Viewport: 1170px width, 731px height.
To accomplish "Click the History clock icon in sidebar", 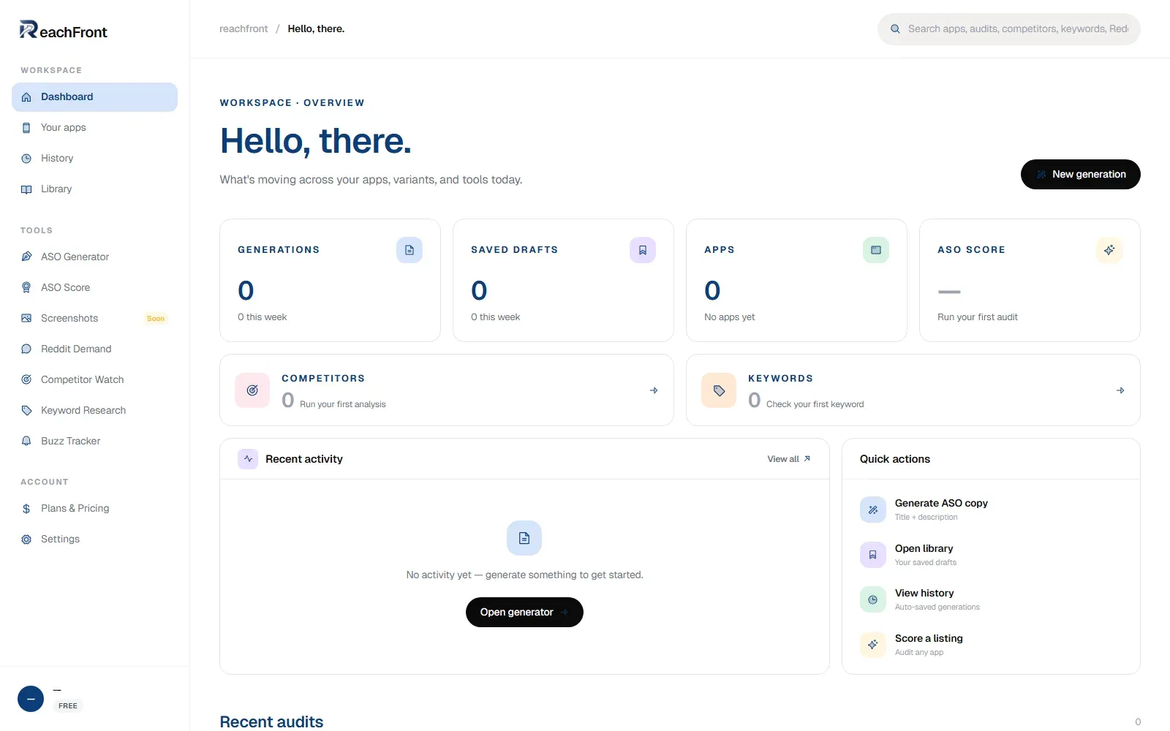I will tap(26, 159).
